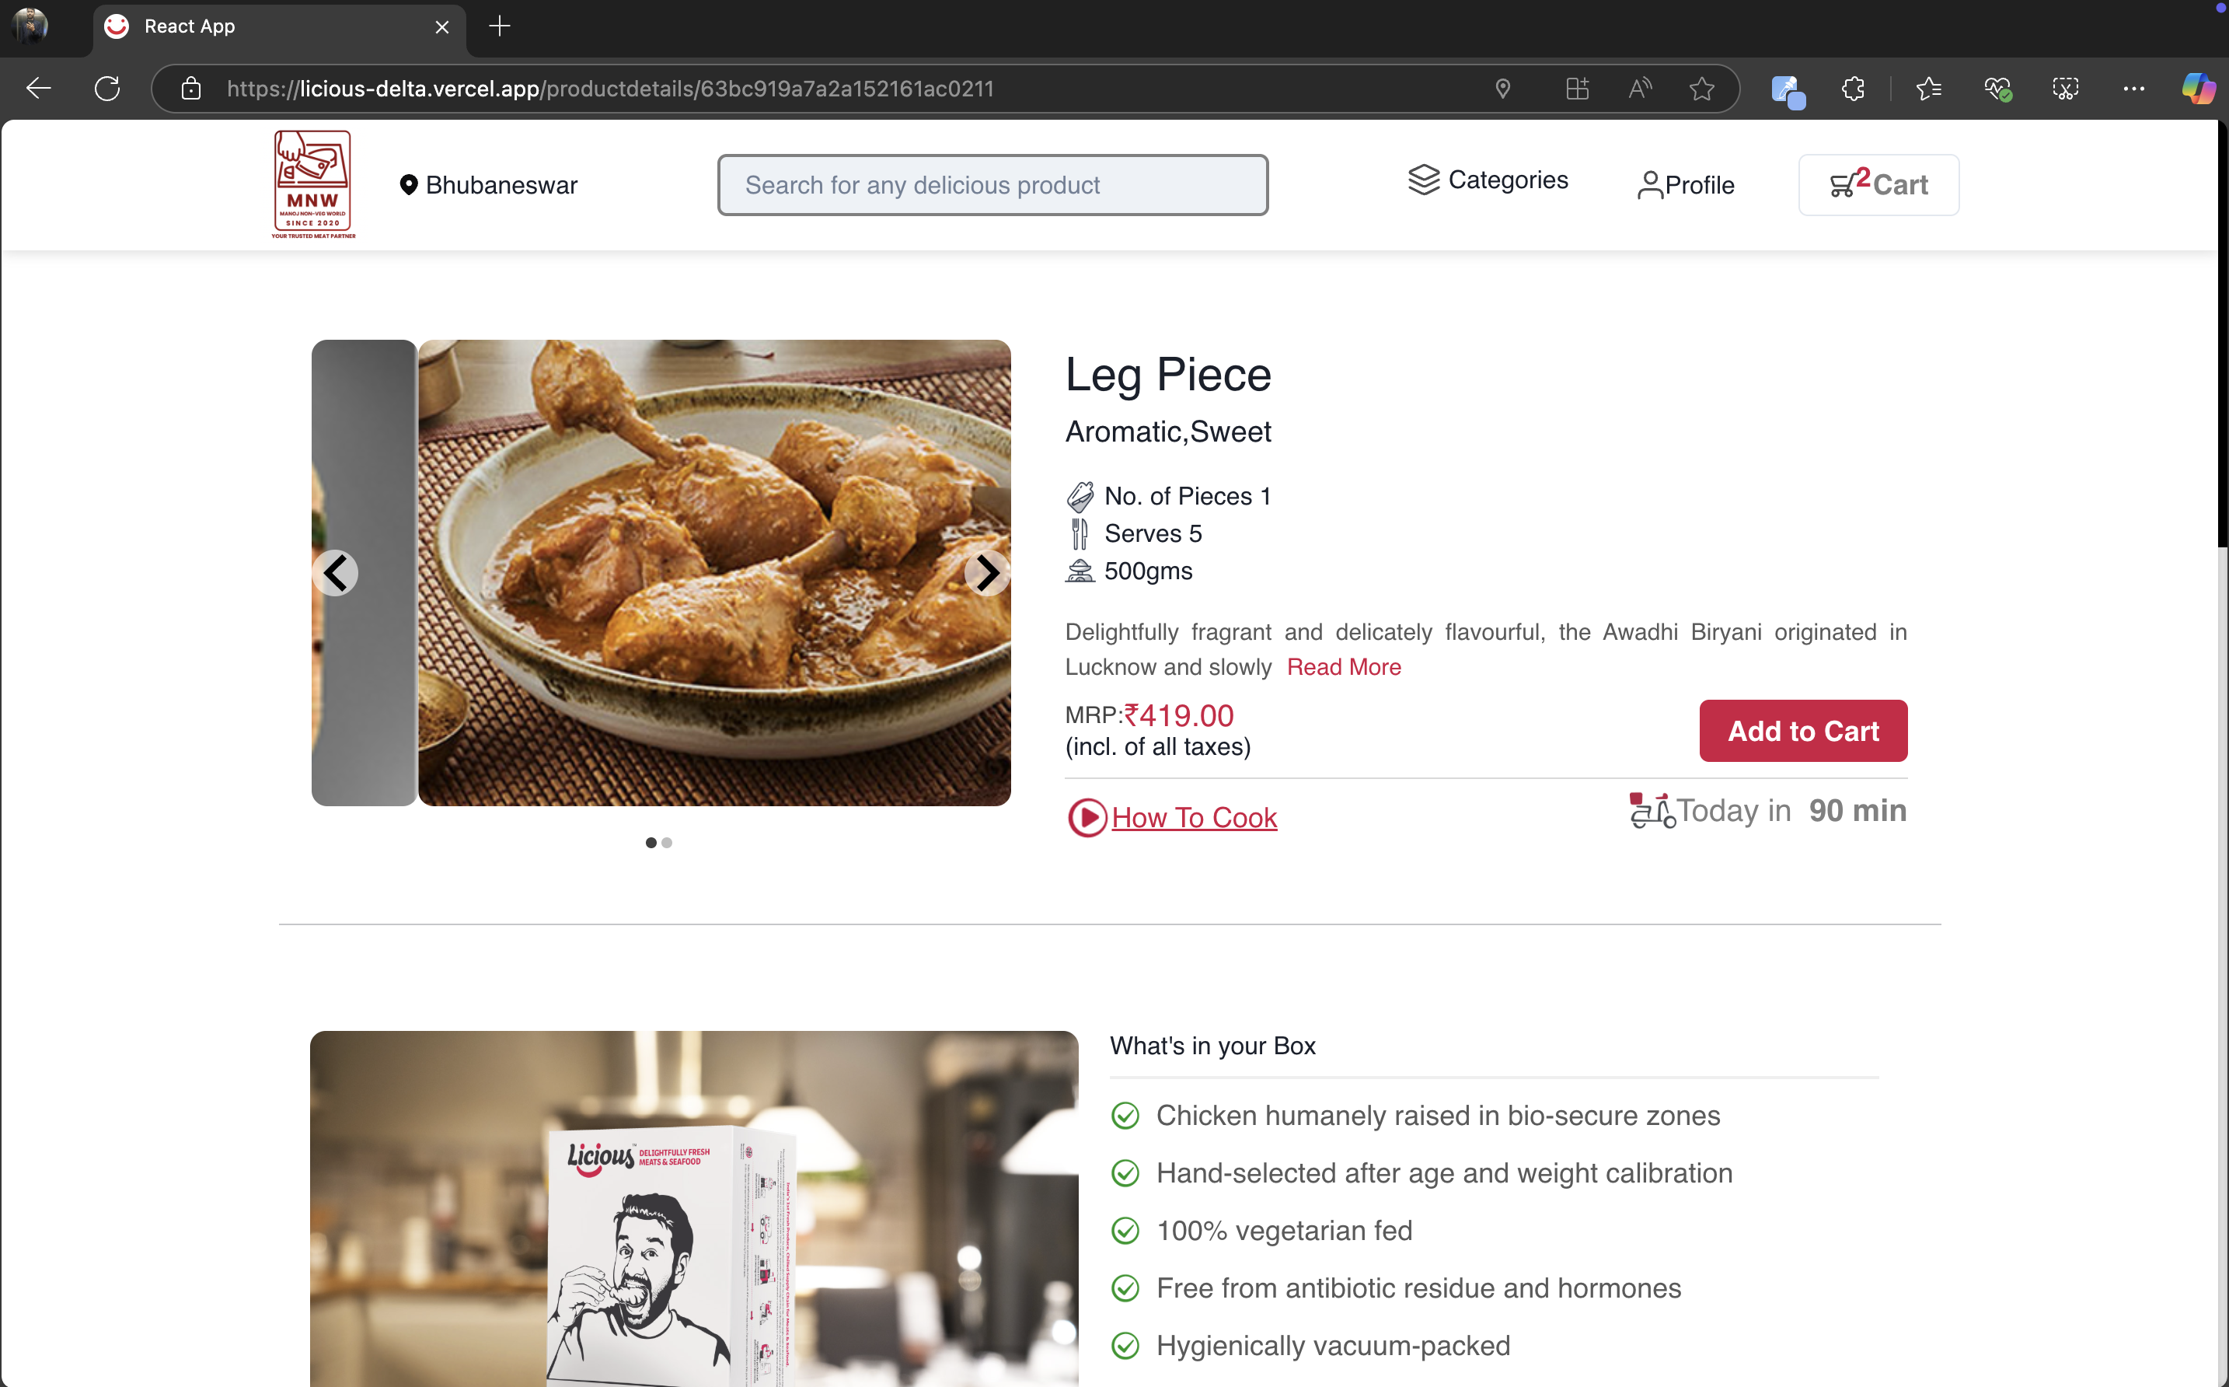Screen dimensions: 2229x1387
Task: Show previous image in carousel
Action: [336, 573]
